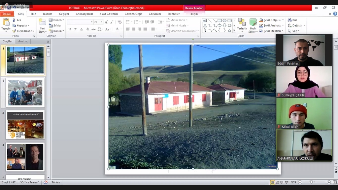Select the cloud shape in gallery
Image resolution: width=338 pixels, height=190 pixels.
point(230,25)
